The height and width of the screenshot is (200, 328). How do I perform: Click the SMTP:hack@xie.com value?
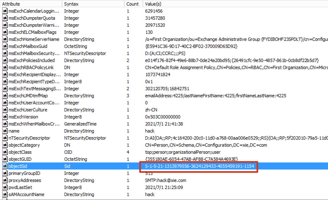(166, 180)
